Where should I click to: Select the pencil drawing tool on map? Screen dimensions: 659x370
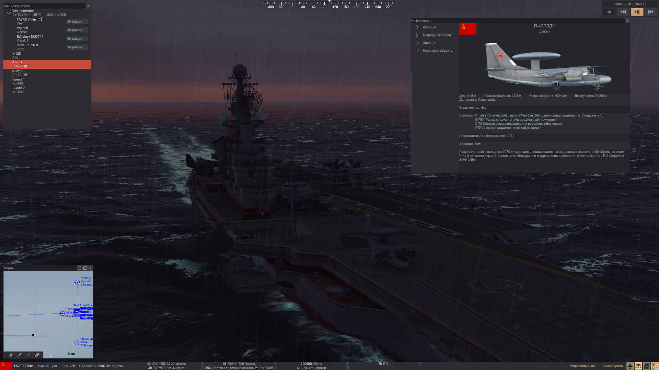[20, 355]
